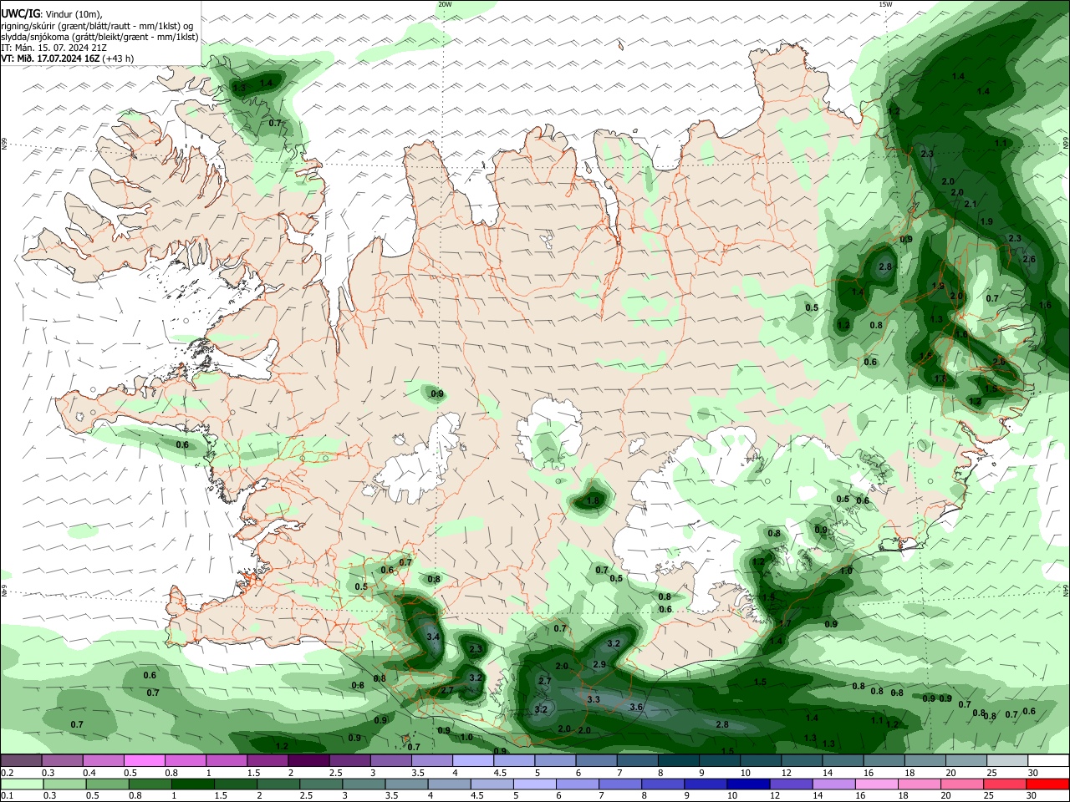Select the 3.3 precipitation value on the map
Viewport: 1070px width, 802px height.
[x=594, y=699]
